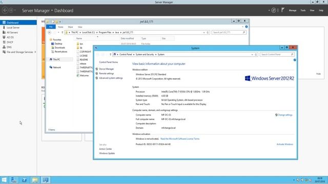328x184 pixels.
Task: Open Explorer address bar history dropdown
Action: 204,33
